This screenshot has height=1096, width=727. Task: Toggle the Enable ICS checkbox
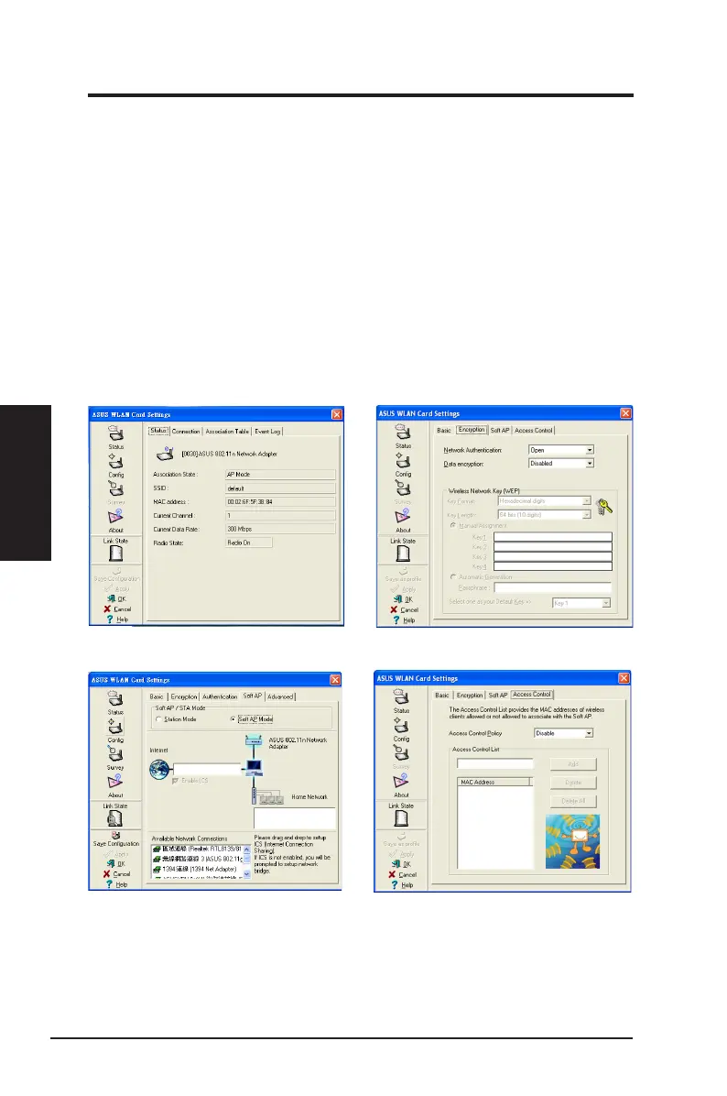pos(175,780)
